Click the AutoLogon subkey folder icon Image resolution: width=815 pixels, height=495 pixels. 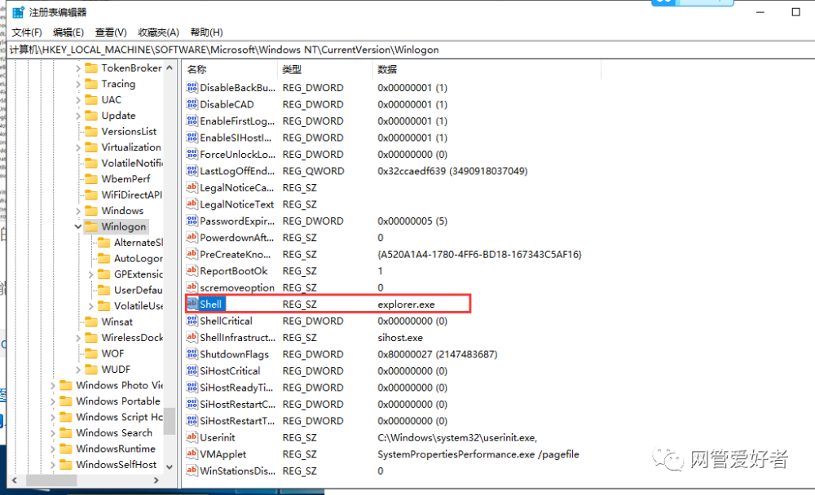pyautogui.click(x=104, y=258)
